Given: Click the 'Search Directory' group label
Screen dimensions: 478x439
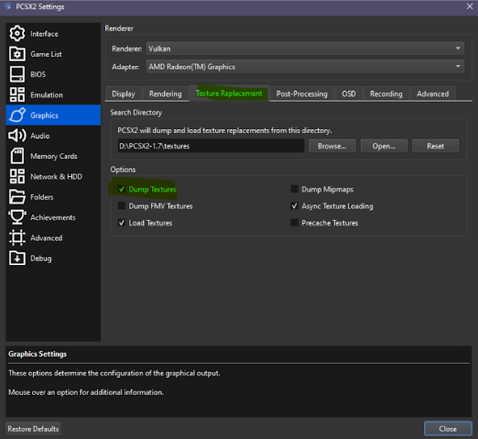Looking at the screenshot, I should (x=136, y=113).
